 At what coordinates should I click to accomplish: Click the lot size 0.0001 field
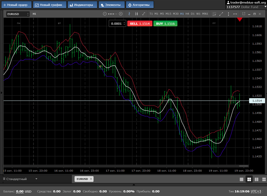tap(116, 24)
